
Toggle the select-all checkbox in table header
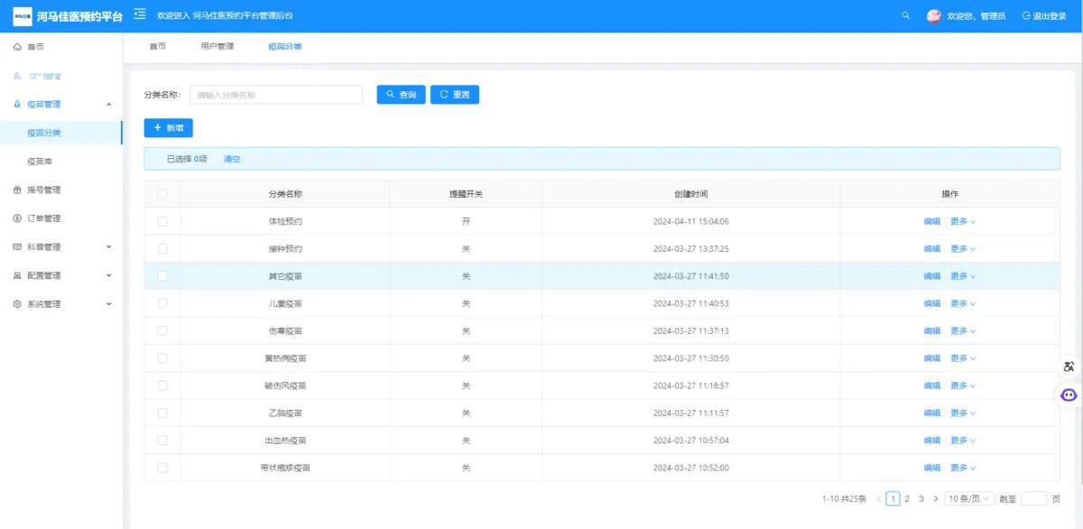(162, 194)
